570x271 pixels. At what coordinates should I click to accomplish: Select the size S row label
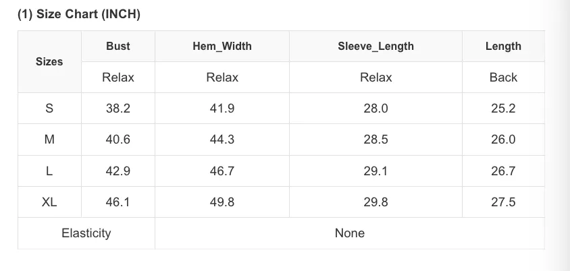pyautogui.click(x=49, y=108)
